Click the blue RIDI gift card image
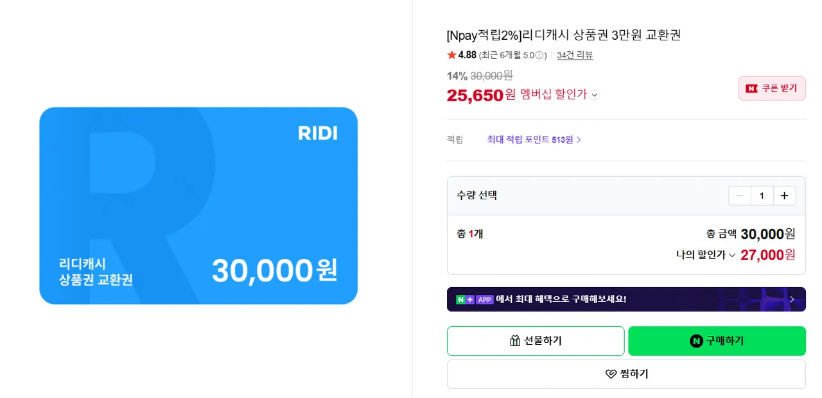Viewport: 822px width, 398px height. tap(198, 206)
